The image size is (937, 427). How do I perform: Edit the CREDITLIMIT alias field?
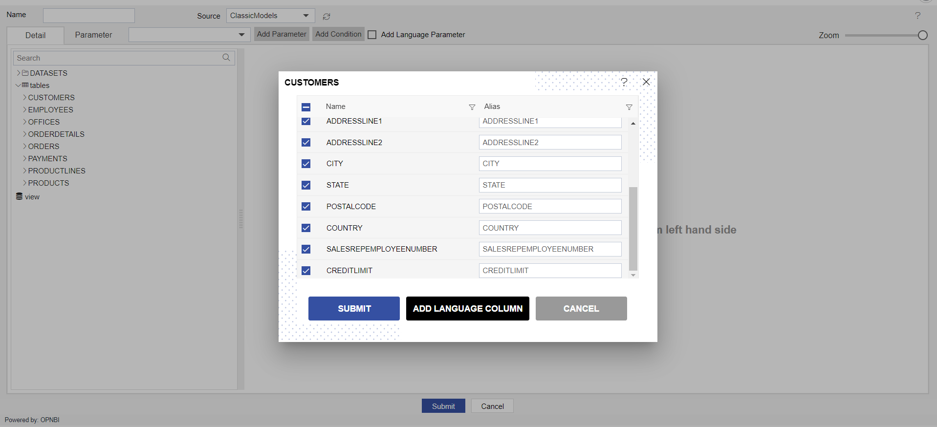click(x=550, y=271)
